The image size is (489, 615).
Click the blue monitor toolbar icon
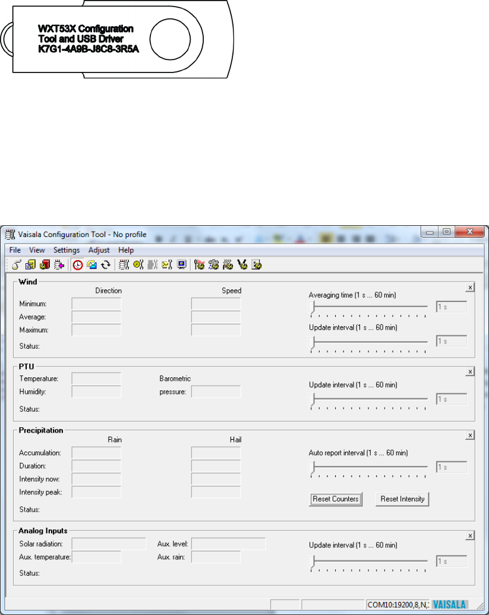[x=181, y=265]
